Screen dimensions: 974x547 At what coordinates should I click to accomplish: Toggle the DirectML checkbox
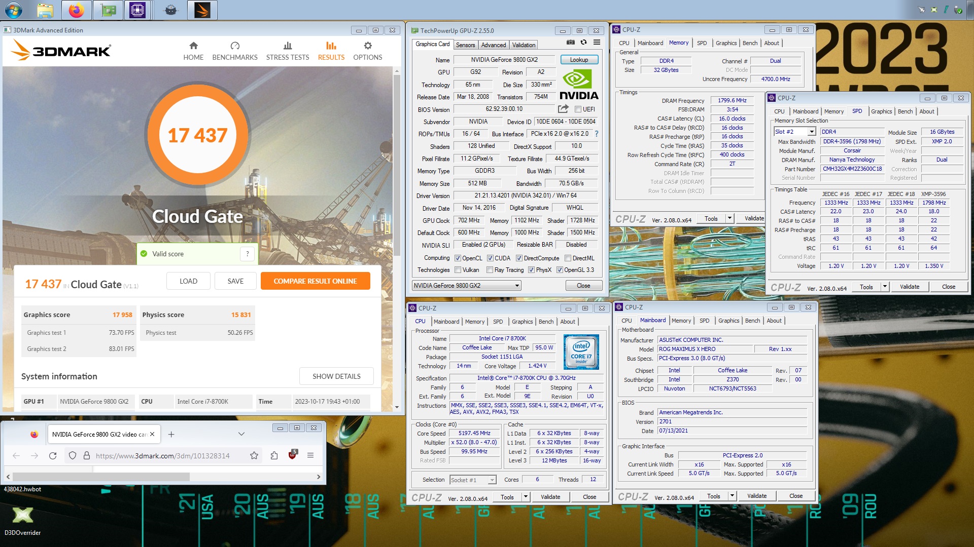[568, 258]
